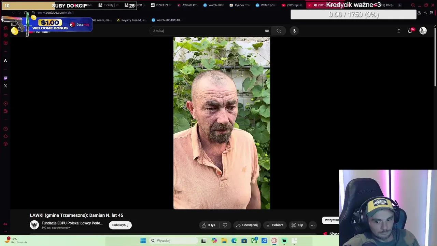Open the Watch e8049fc48... bookmark

(167, 20)
